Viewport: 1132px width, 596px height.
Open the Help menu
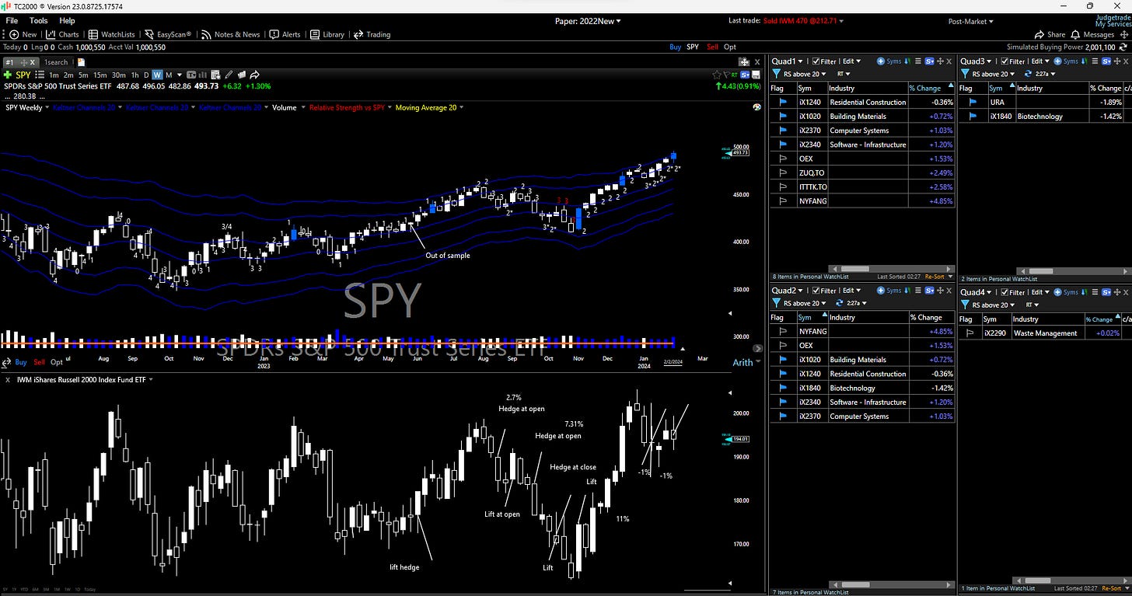tap(67, 21)
